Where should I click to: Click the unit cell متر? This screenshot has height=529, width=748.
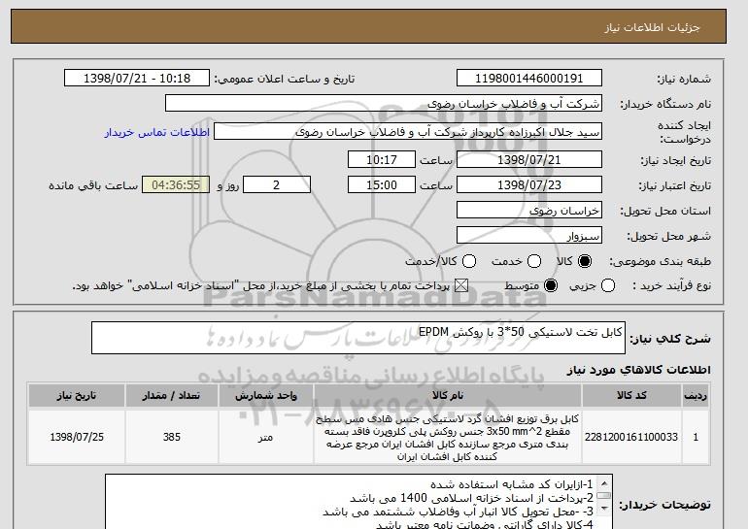tap(265, 437)
